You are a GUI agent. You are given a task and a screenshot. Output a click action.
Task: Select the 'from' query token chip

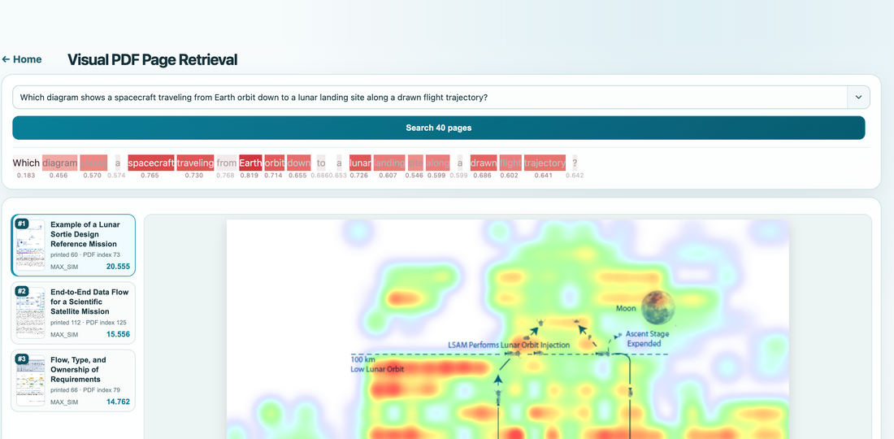pyautogui.click(x=227, y=163)
